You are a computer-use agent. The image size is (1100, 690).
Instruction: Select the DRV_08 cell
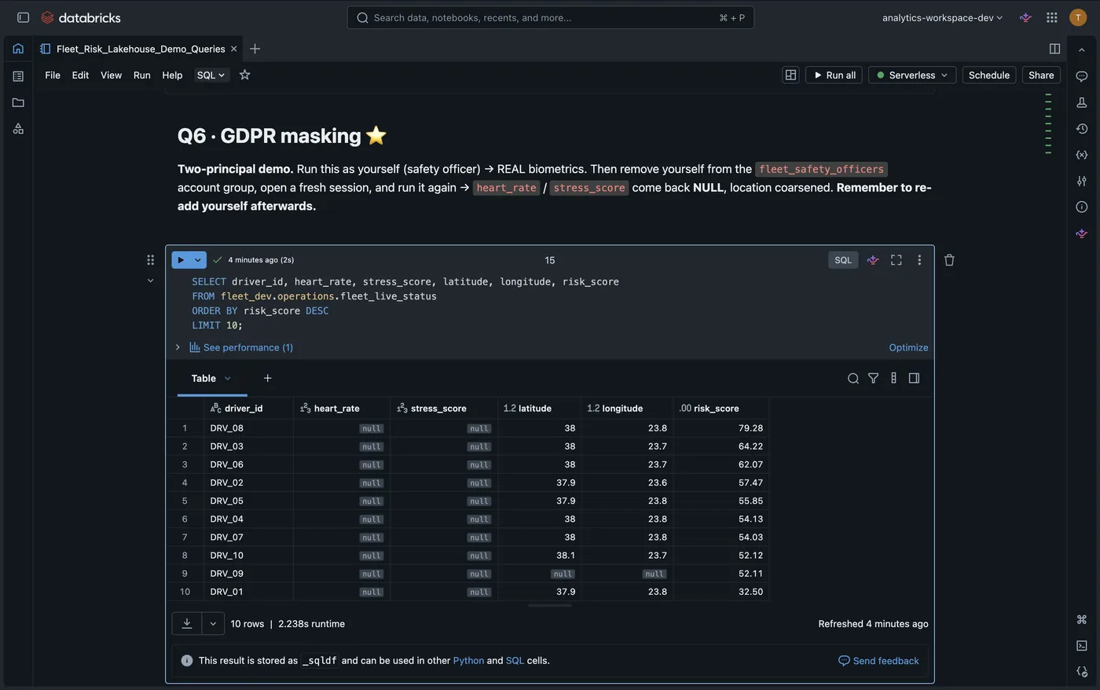tap(248, 428)
